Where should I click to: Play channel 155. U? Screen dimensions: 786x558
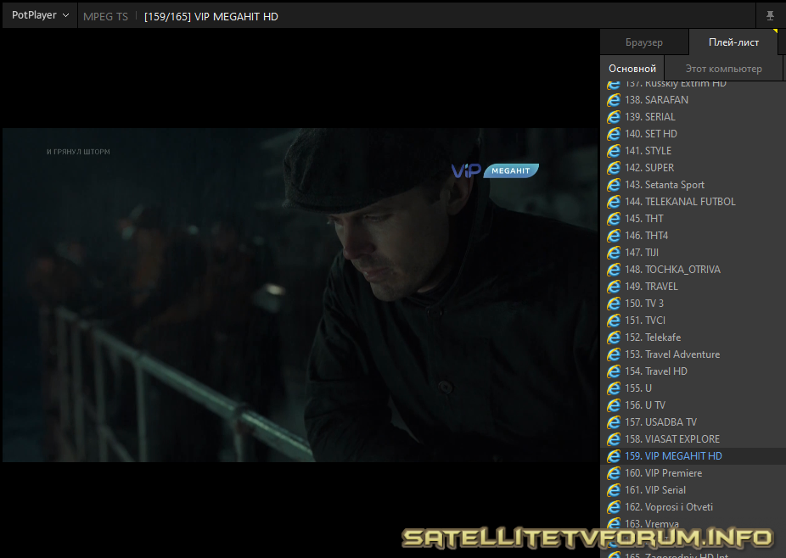(x=693, y=388)
